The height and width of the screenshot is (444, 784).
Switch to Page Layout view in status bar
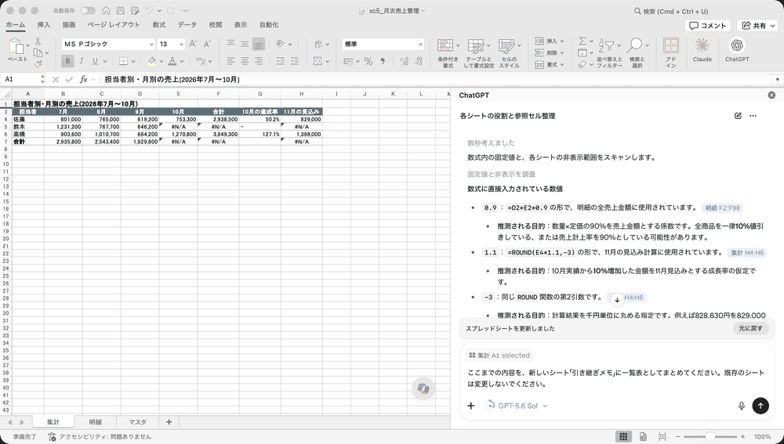tap(643, 436)
